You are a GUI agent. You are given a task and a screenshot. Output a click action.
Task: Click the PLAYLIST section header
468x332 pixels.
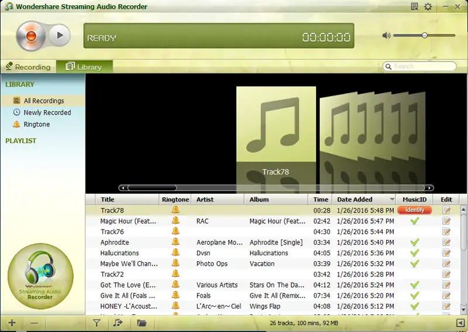coord(20,141)
